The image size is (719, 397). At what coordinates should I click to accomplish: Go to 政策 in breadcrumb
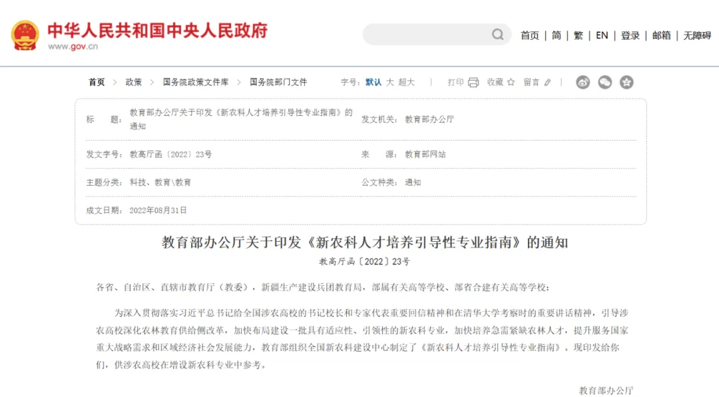(133, 82)
